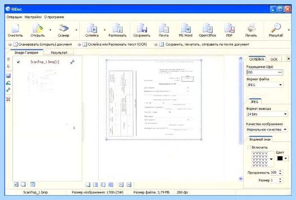
Task: Toggle checkbox beside ScanTmp_1.bmp
Action: pyautogui.click(x=18, y=62)
